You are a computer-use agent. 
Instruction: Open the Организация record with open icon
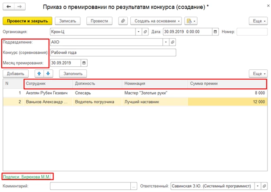click(145, 32)
